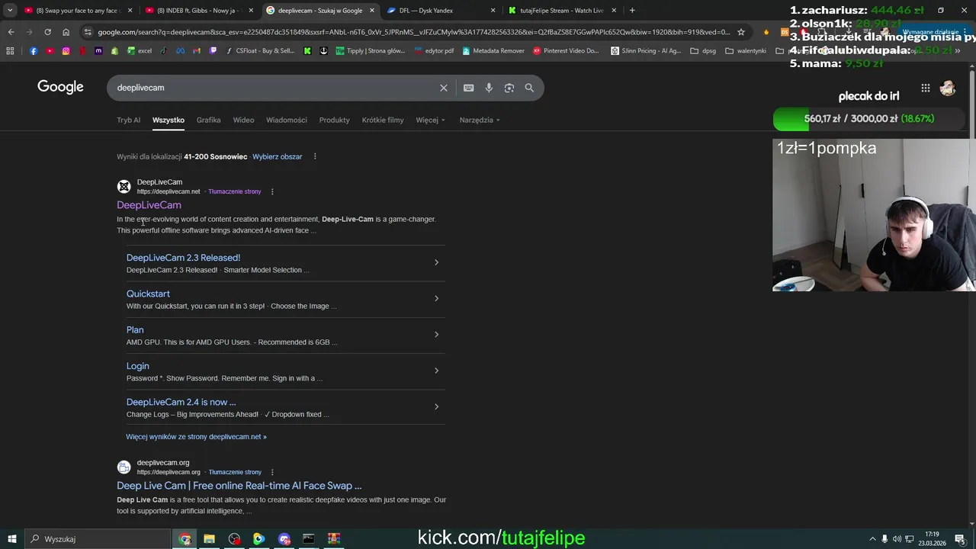Open the dpsg bookmarks folder

[x=703, y=51]
